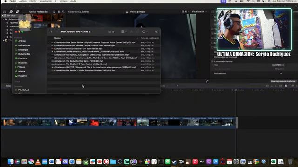Open the Finder group-by dropdown
Image resolution: width=298 pixels, height=167 pixels.
point(124,32)
